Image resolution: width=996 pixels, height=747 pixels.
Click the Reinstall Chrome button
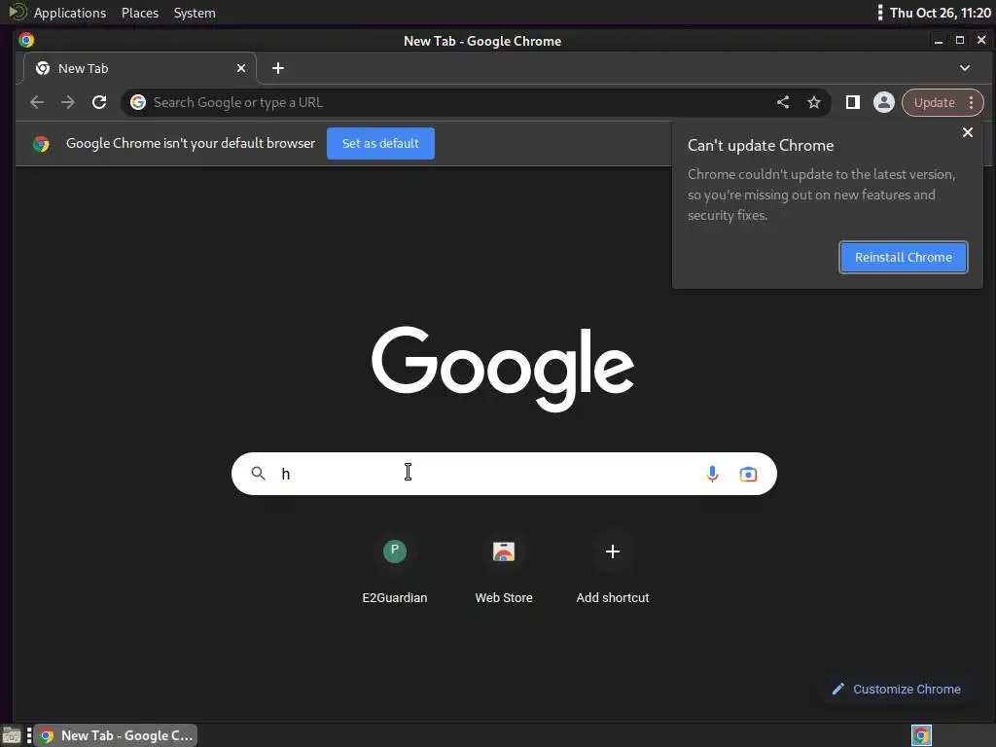pos(904,257)
